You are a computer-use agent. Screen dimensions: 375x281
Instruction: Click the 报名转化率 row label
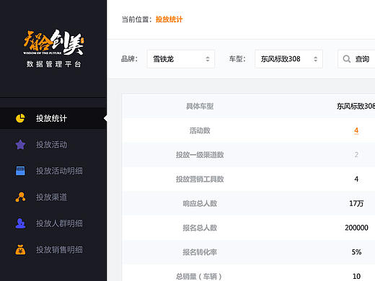[200, 252]
